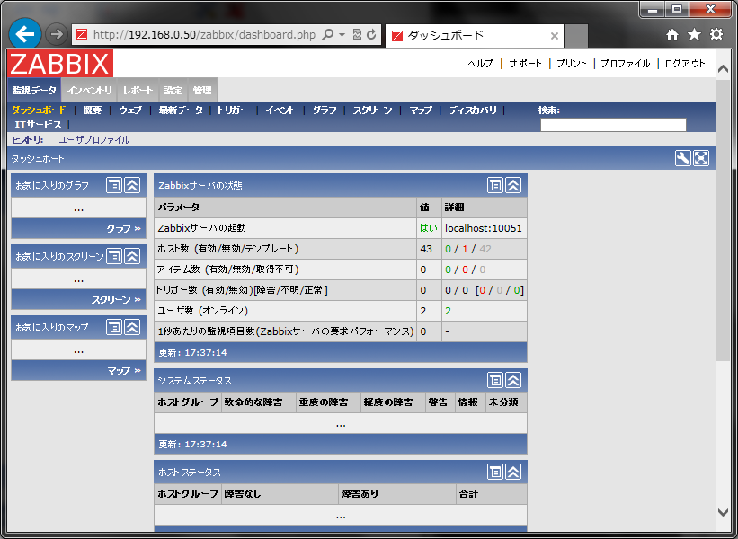Open ユーザプロファイル history link

tap(94, 139)
